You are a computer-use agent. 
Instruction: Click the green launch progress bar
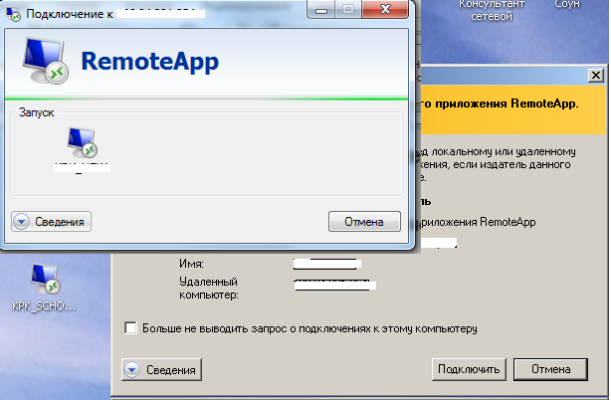tap(207, 99)
